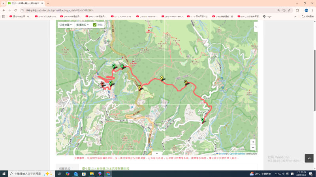This screenshot has width=316, height=177.
Task: Click the scroll-to-top arrow button
Action: point(309,158)
